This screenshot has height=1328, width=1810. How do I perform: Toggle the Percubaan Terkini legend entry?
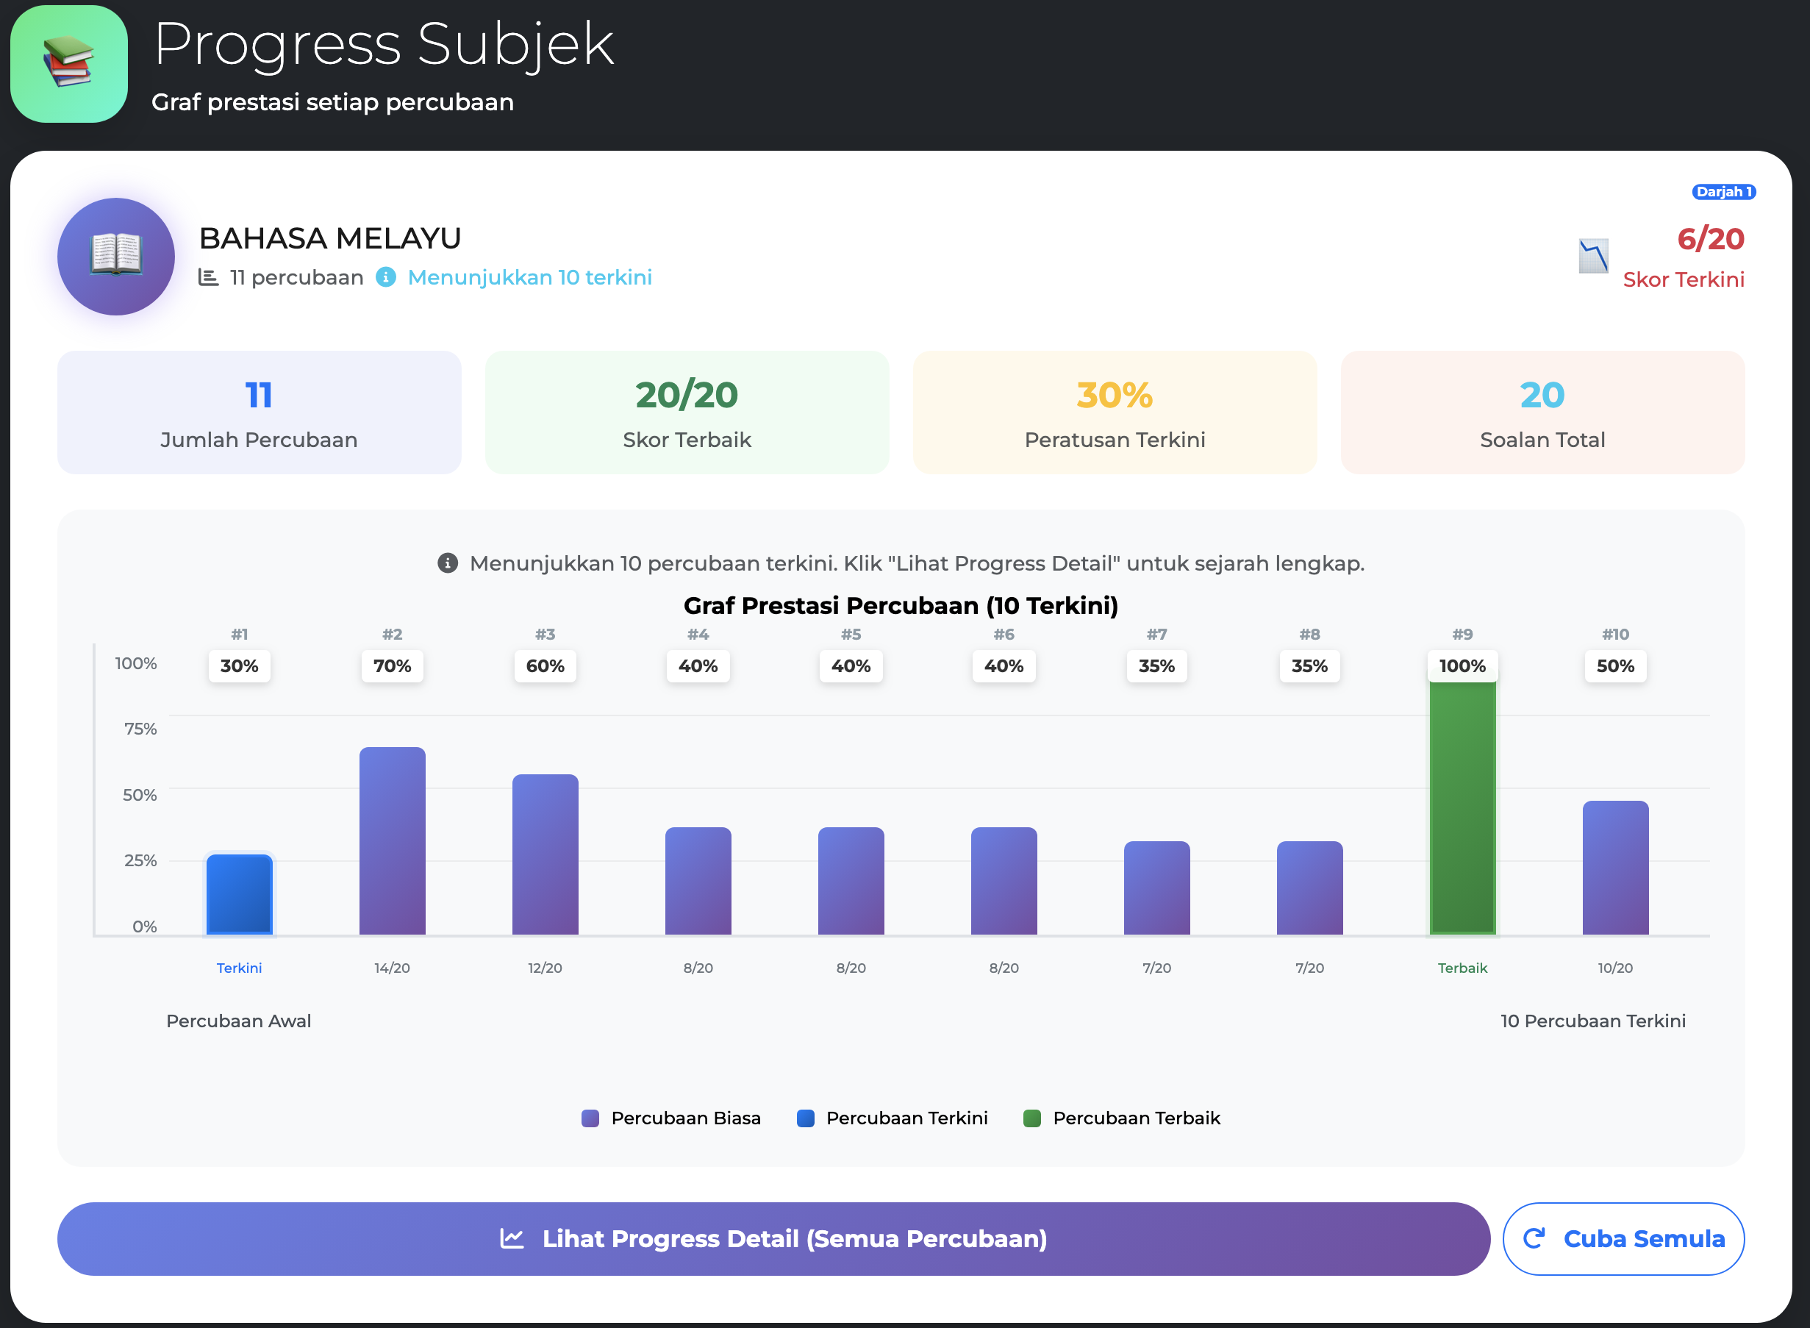(x=893, y=1118)
